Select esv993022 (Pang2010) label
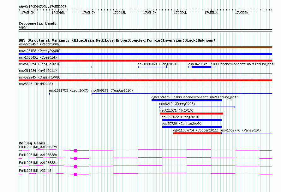The height and width of the screenshot is (192, 281). pos(181,117)
